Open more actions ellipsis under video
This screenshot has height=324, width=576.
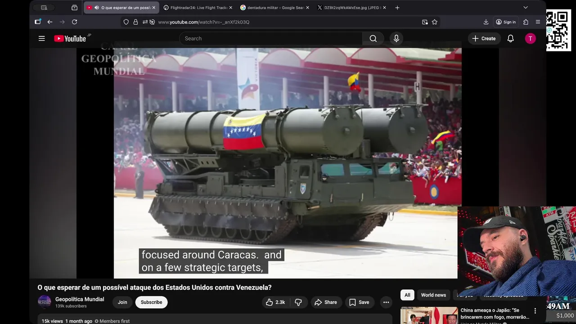pyautogui.click(x=386, y=302)
